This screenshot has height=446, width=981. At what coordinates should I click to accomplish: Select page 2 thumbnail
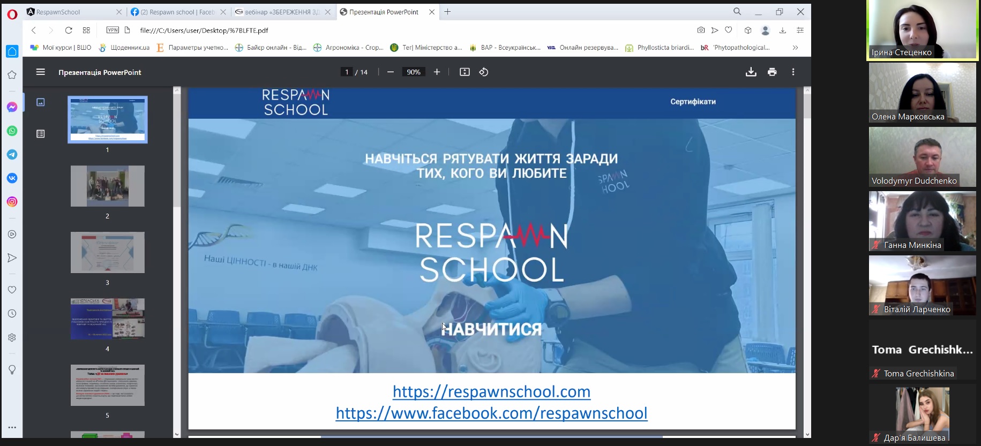[x=107, y=186]
